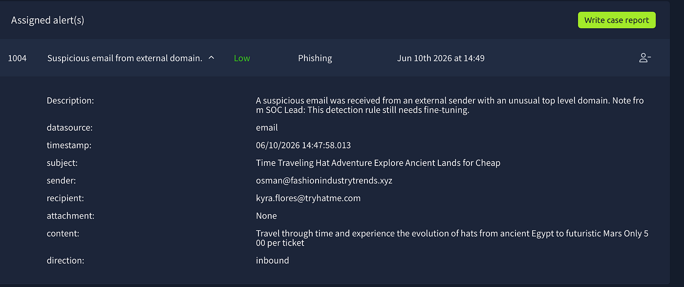Screen dimensions: 684x287
Task: Click the Description: field label
Action: click(70, 101)
